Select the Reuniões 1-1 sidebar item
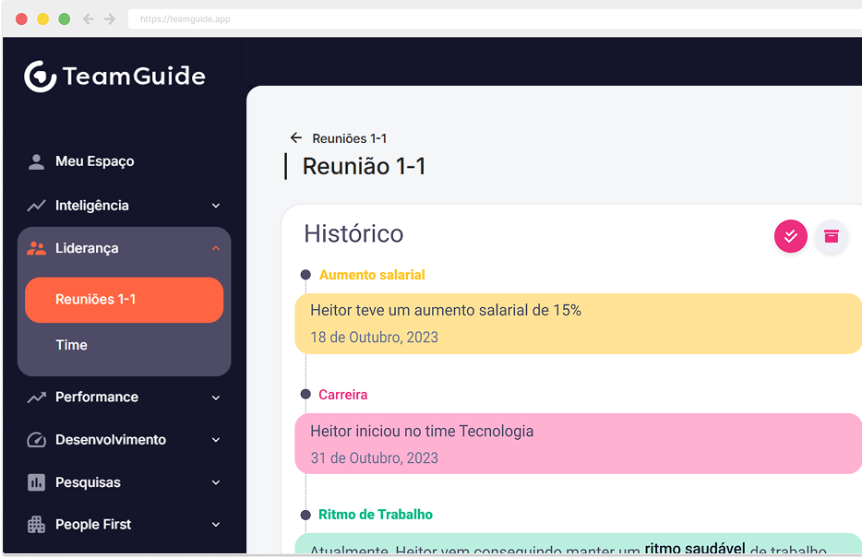Image resolution: width=862 pixels, height=558 pixels. coord(125,300)
